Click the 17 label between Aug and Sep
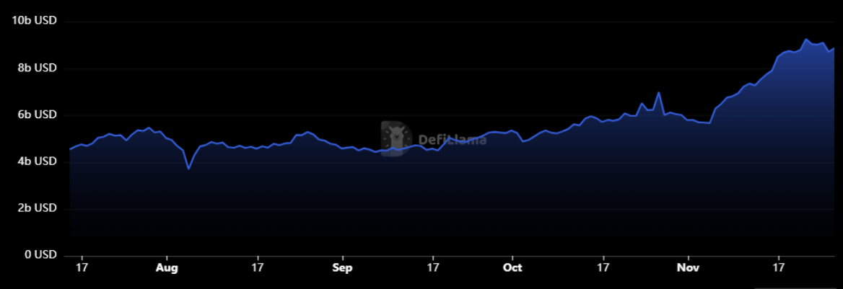Image resolution: width=843 pixels, height=289 pixels. 258,268
